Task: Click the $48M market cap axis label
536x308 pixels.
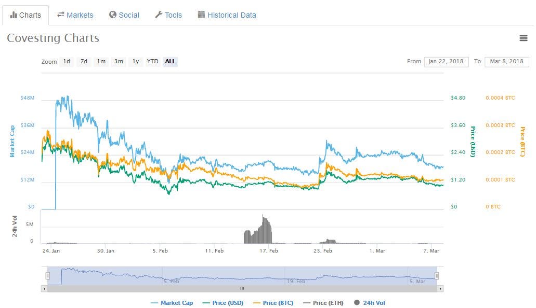Action: tap(28, 98)
